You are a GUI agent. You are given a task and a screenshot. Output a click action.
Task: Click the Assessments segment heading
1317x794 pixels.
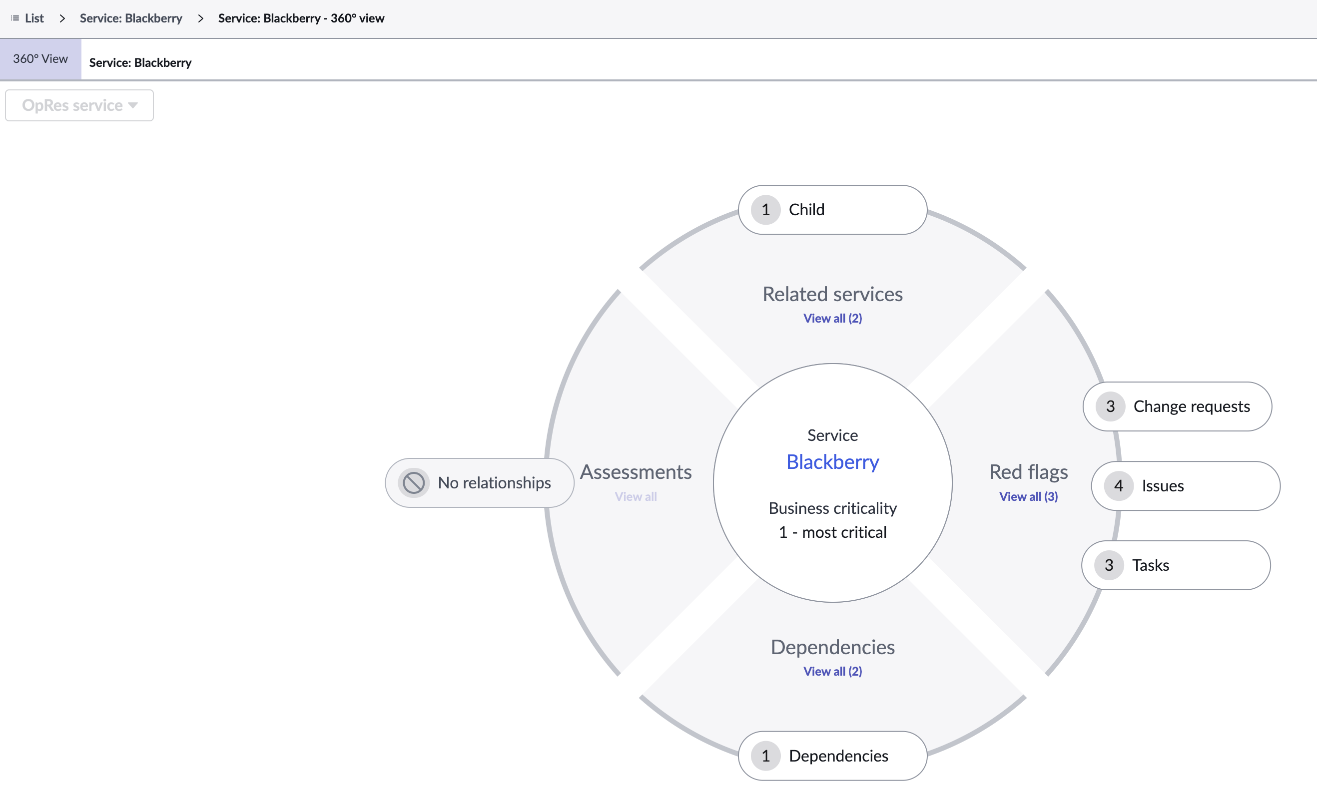point(636,472)
